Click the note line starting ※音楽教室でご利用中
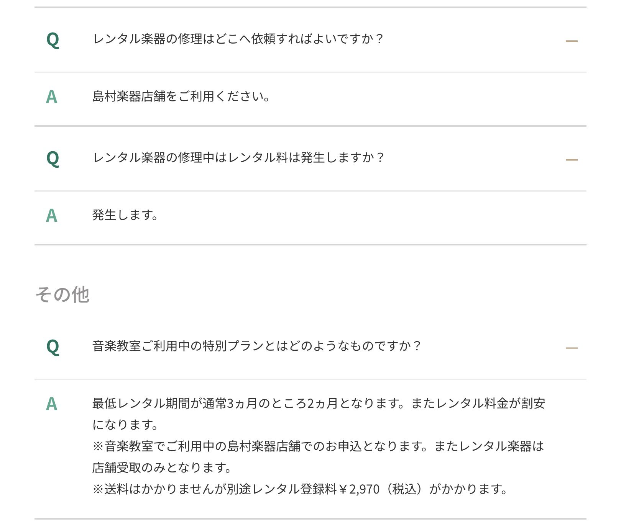Image resolution: width=621 pixels, height=528 pixels. click(318, 446)
